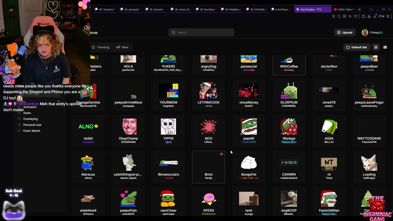Enable the Static filter checkbox
This screenshot has width=393, height=221.
tap(19, 113)
